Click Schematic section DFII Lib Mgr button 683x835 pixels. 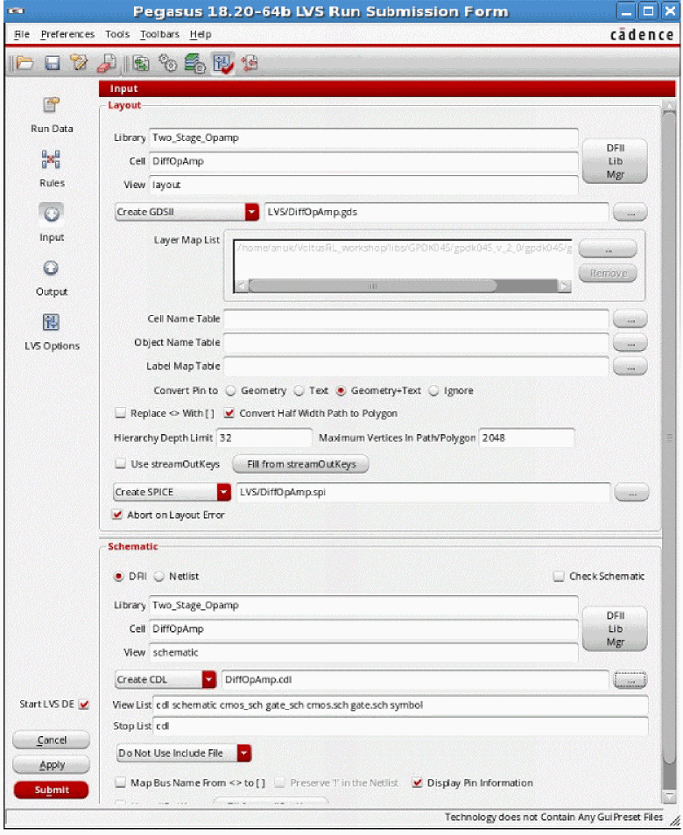point(615,629)
